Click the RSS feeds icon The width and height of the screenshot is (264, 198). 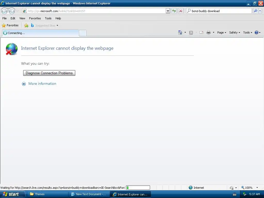click(x=191, y=33)
